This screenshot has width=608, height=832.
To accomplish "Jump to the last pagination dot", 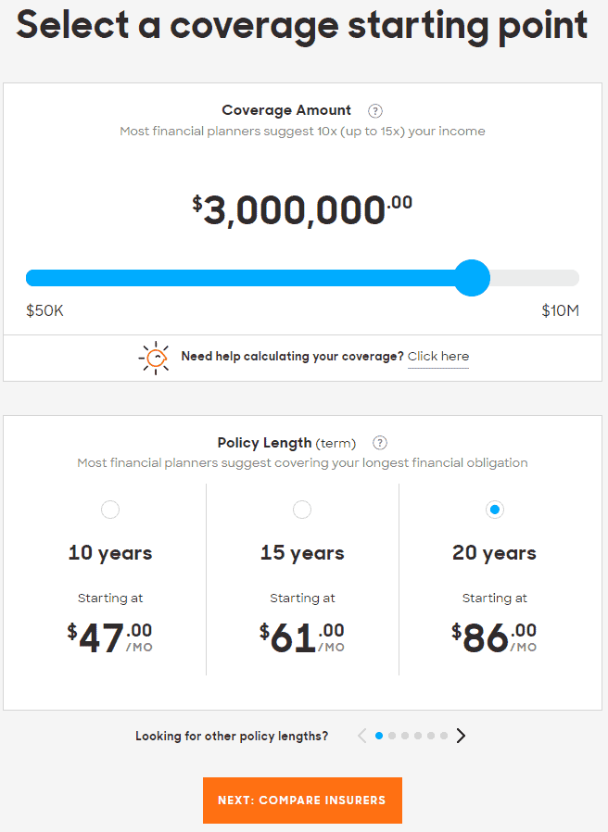I will (x=444, y=736).
